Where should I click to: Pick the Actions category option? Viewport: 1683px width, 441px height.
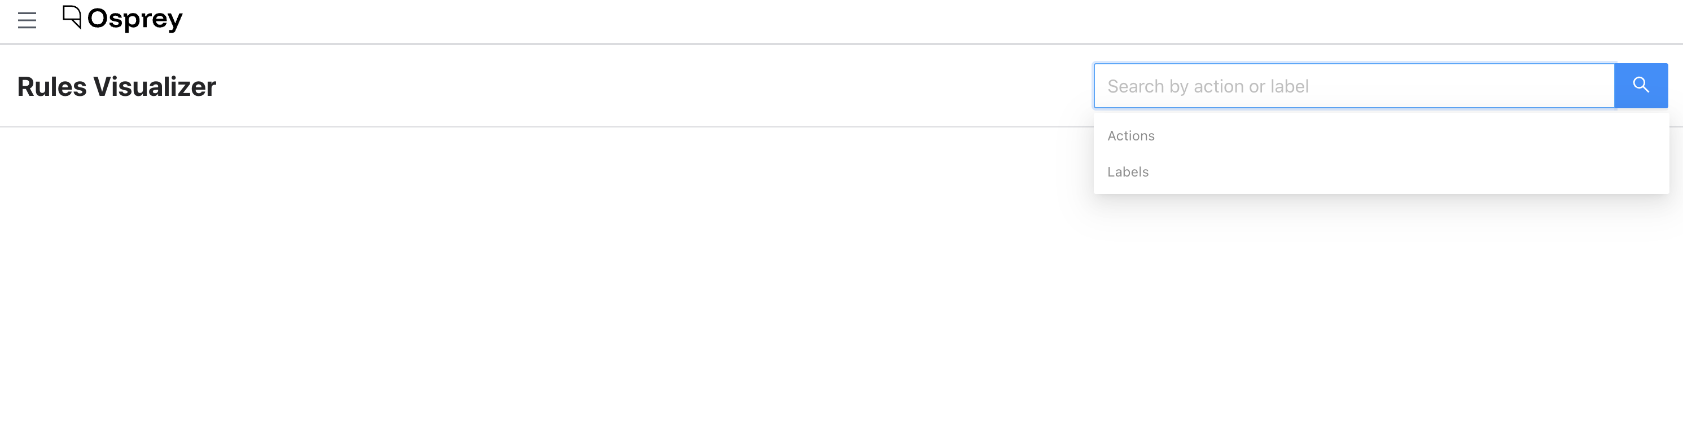click(x=1131, y=136)
